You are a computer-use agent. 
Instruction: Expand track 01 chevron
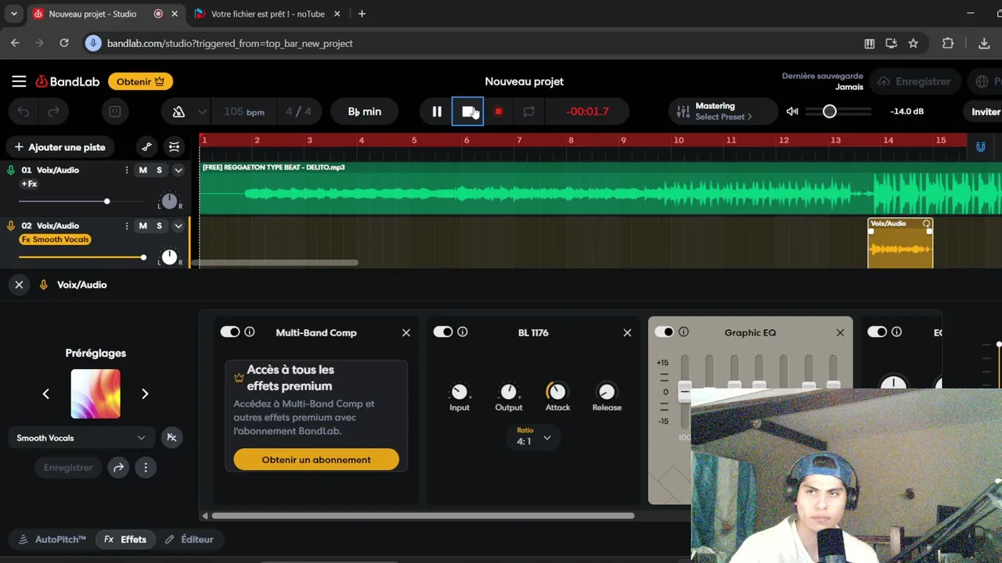coord(178,170)
